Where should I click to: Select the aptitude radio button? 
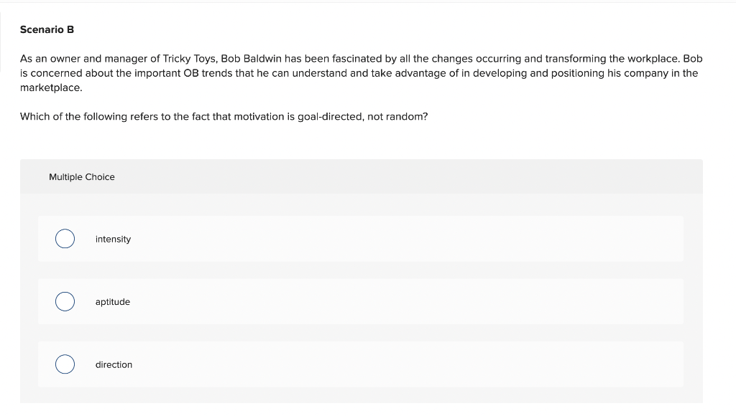coord(65,301)
